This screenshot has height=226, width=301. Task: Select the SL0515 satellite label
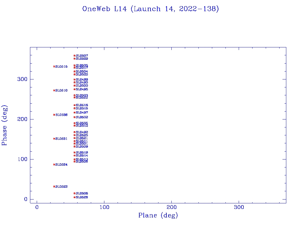(61, 67)
